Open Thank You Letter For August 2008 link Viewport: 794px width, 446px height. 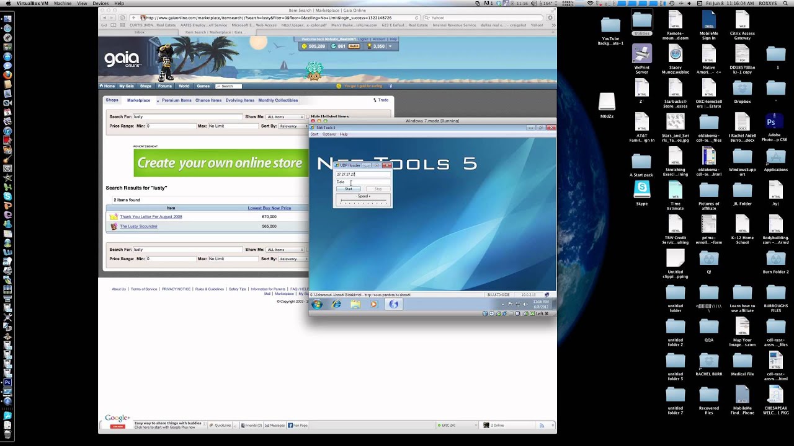click(151, 217)
